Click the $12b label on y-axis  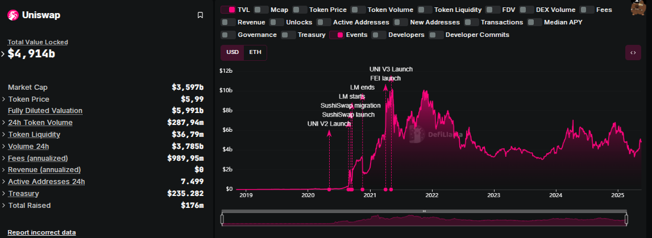coord(226,70)
